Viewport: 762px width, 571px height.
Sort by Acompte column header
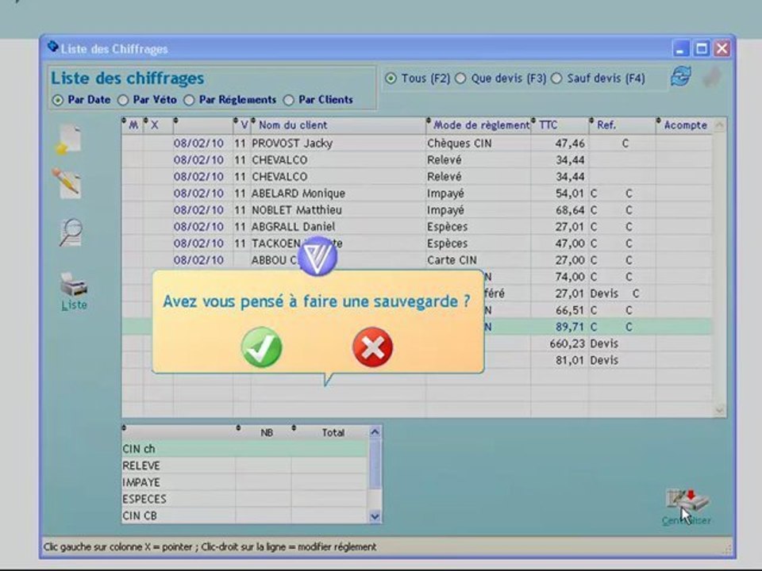coord(683,125)
